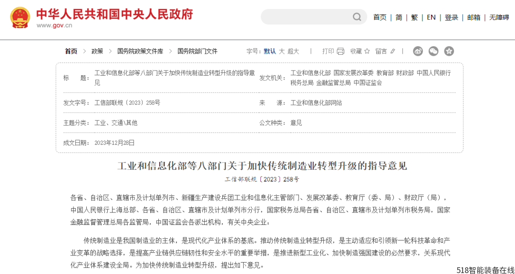Share to WeChat icon
The image size is (515, 274).
click(x=433, y=51)
